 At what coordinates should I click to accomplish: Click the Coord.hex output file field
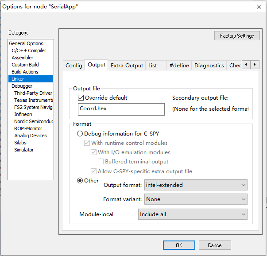coord(121,109)
